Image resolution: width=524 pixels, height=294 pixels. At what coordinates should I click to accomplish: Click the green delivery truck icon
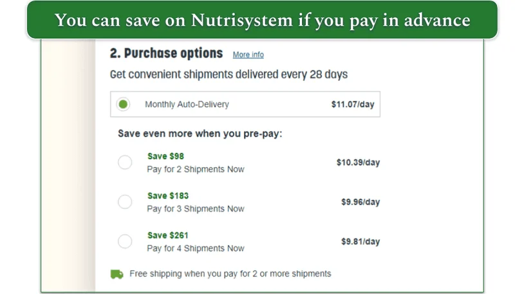click(117, 274)
